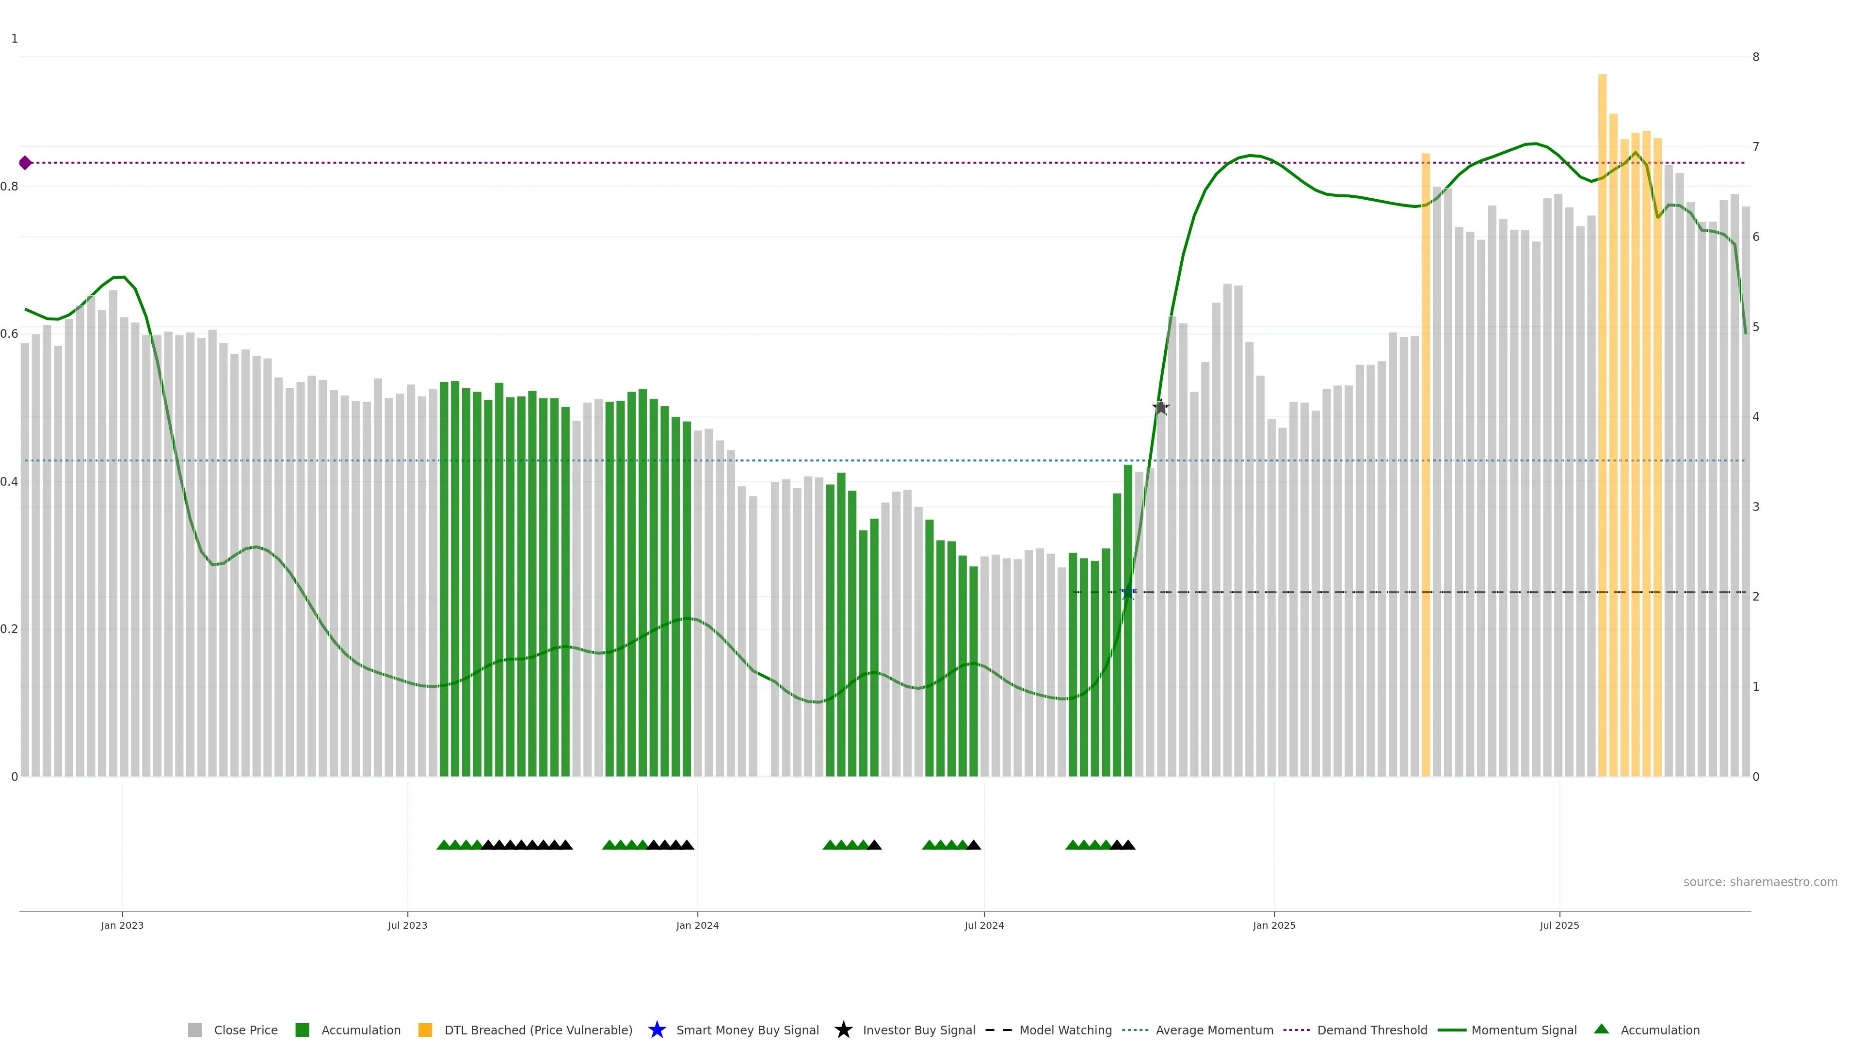
Task: Click the green Accumulation triangle in legend
Action: pyautogui.click(x=1601, y=1029)
